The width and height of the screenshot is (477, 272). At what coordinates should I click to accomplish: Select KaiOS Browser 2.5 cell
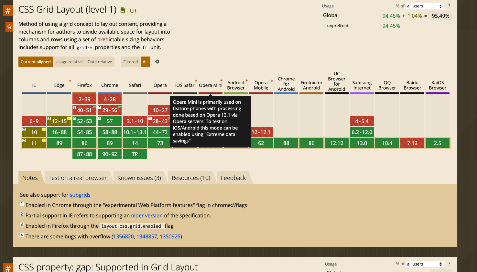tap(438, 143)
